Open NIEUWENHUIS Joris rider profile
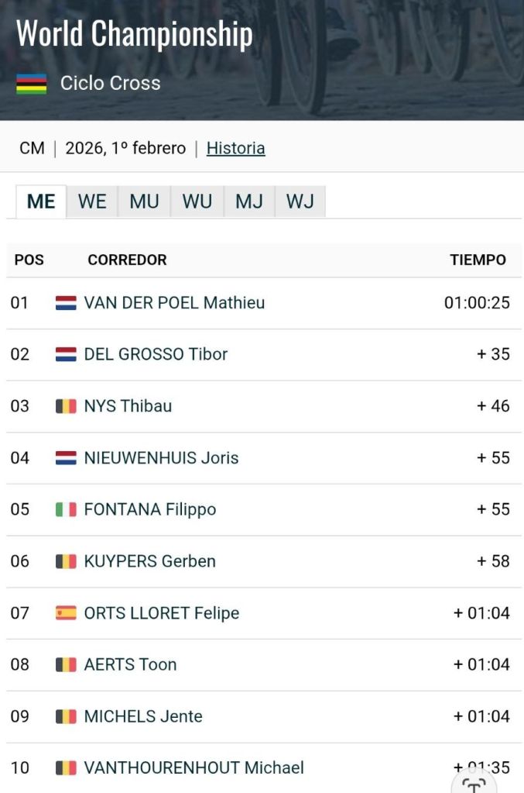The image size is (524, 793). coord(161,458)
